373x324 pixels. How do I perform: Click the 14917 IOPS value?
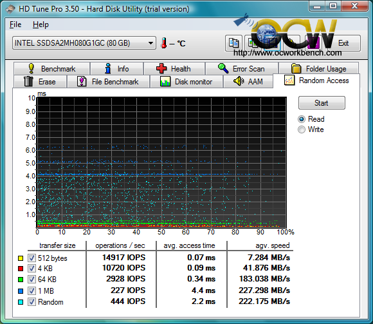[123, 258]
